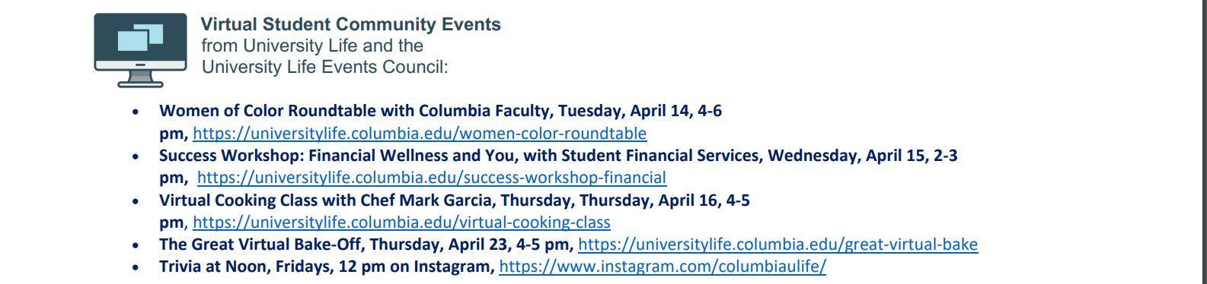
Task: Open the success-workshop-financial link
Action: pyautogui.click(x=432, y=178)
